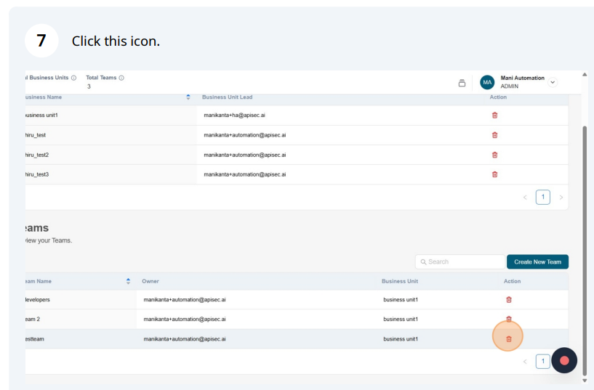
Task: Click Create New Team button
Action: pos(537,261)
